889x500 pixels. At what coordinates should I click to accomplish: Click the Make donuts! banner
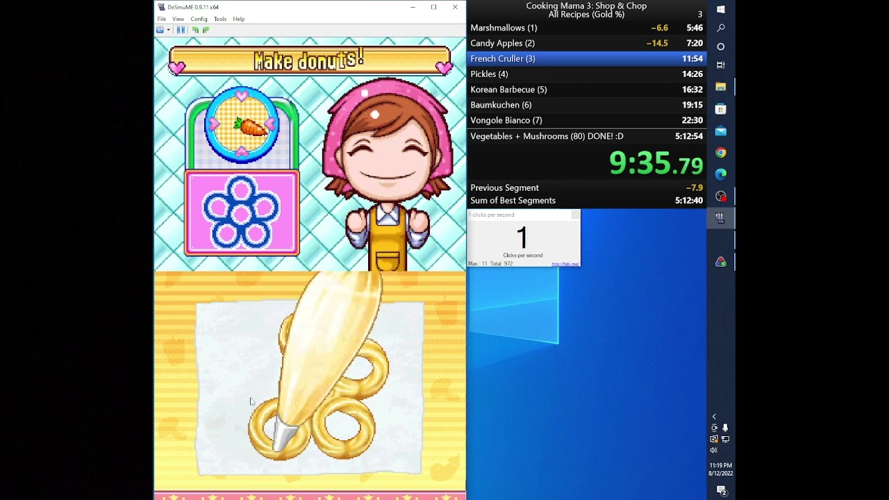[x=310, y=61]
